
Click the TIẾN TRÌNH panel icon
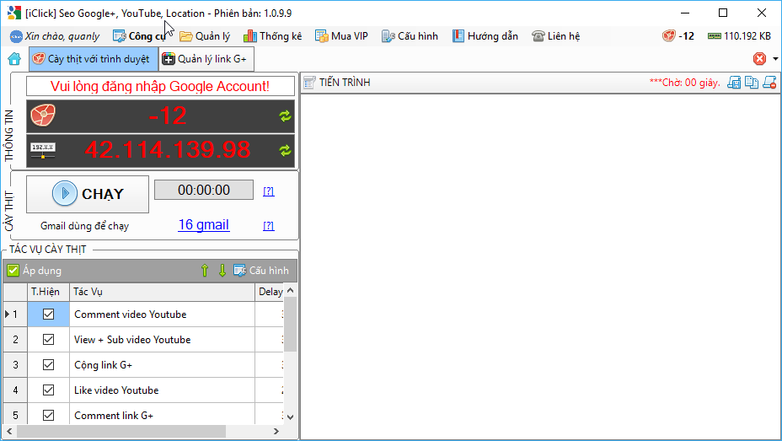pyautogui.click(x=309, y=83)
